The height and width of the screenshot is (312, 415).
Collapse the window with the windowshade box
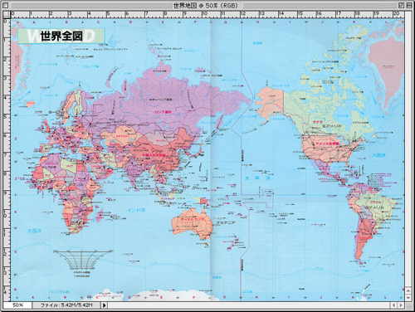click(x=409, y=5)
